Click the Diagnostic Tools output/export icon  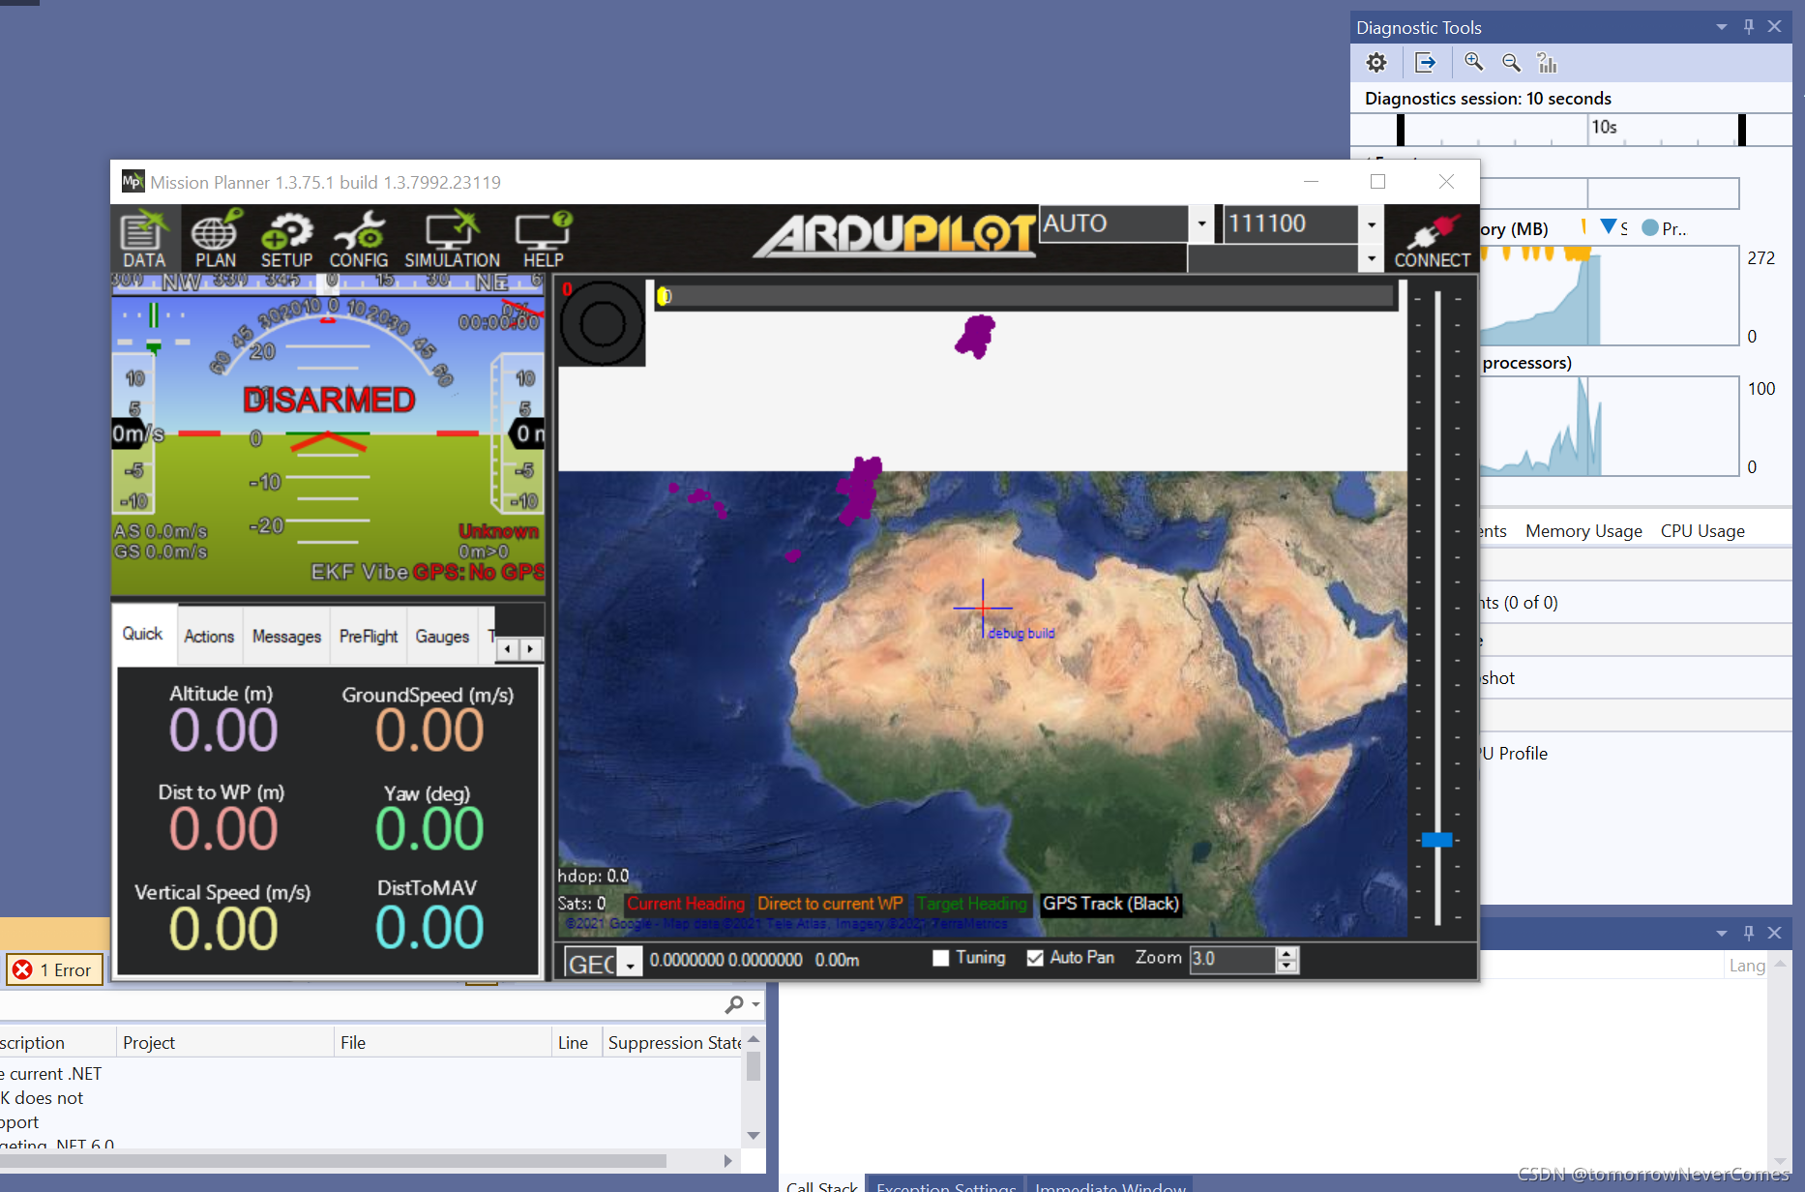pos(1425,63)
